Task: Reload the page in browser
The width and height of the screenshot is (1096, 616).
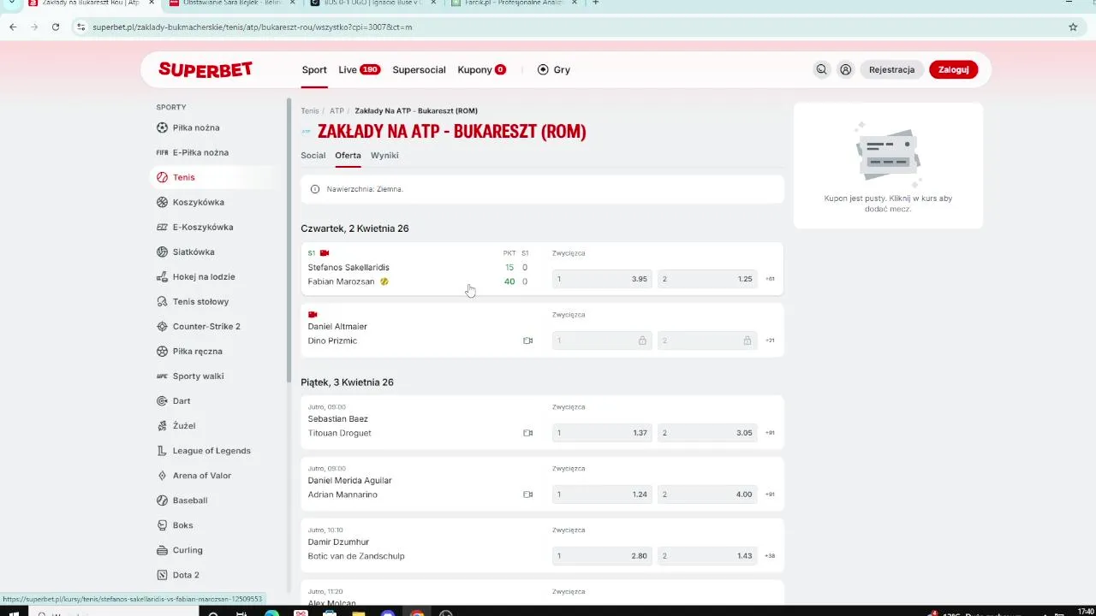Action: 56,27
